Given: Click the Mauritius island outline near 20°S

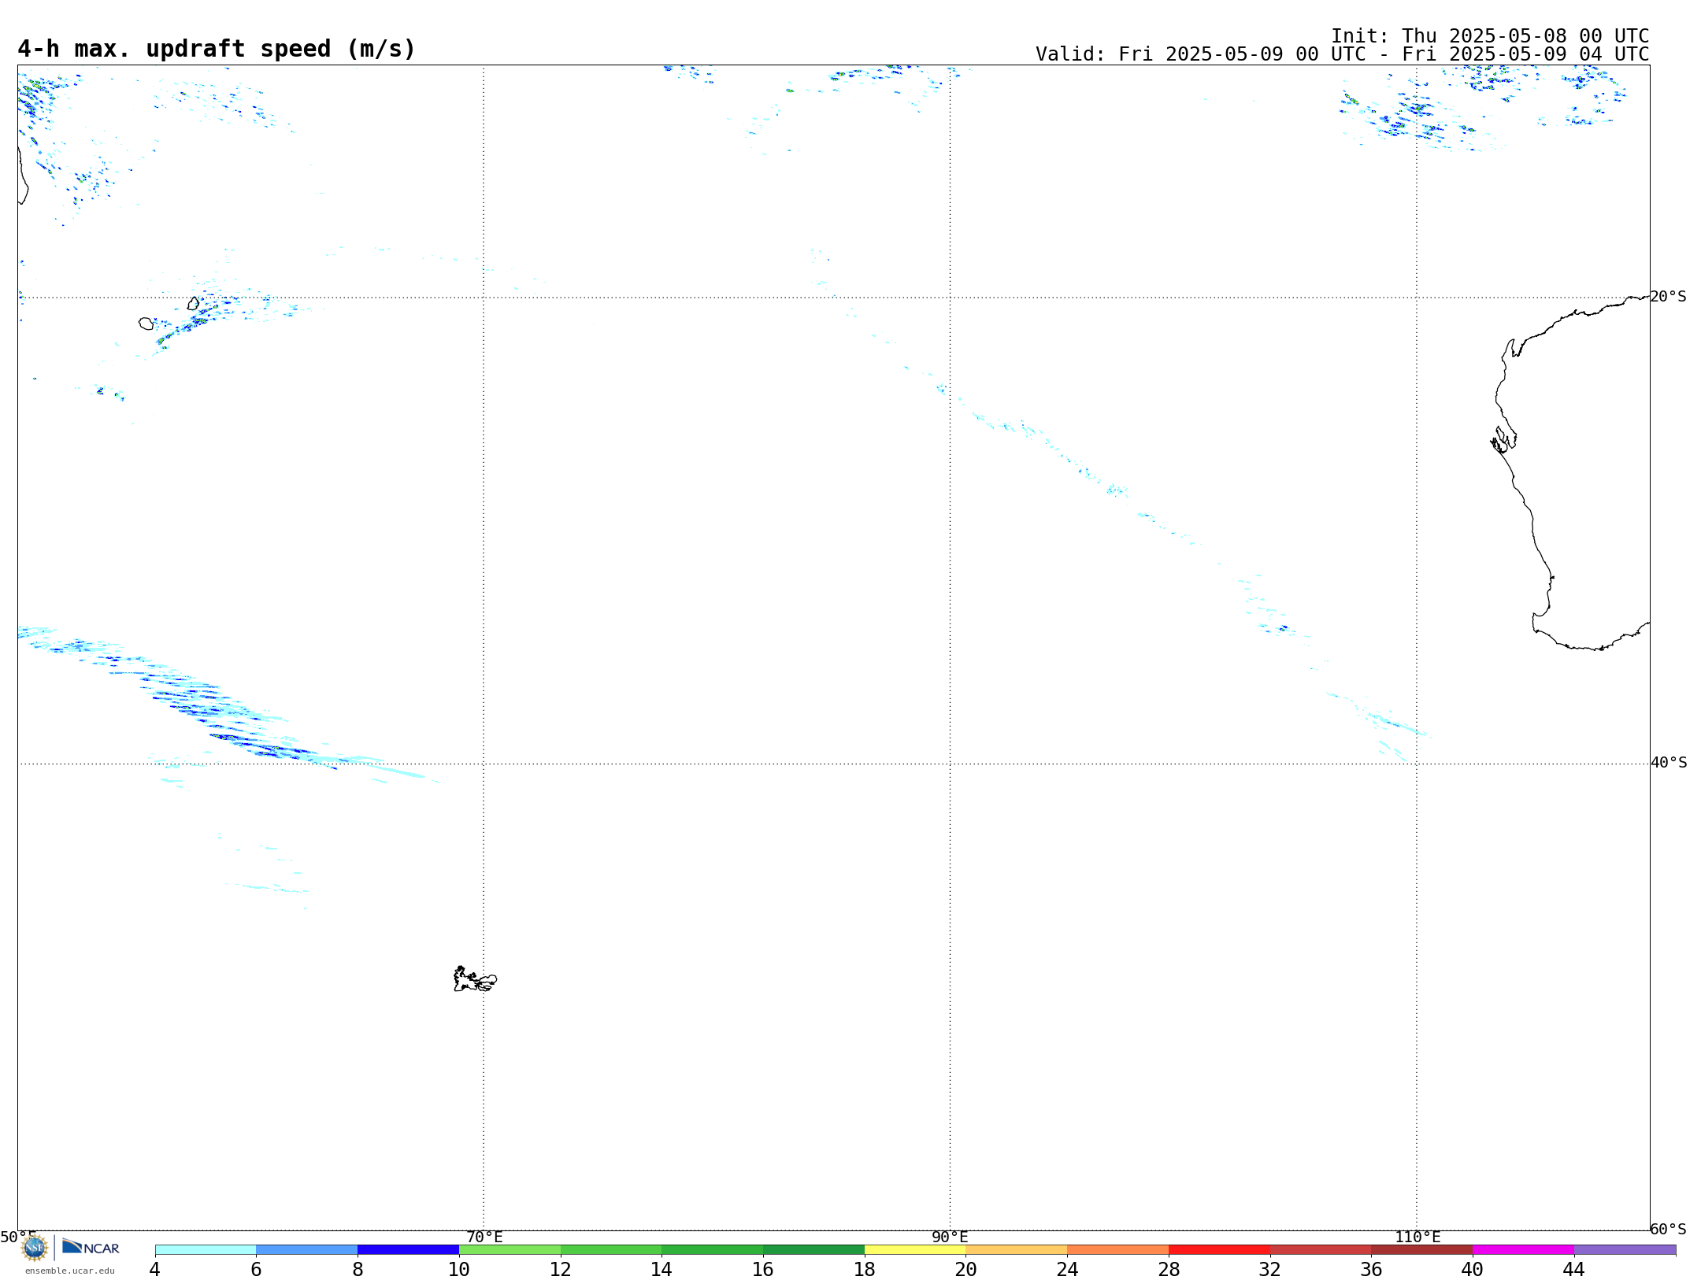Looking at the screenshot, I should pyautogui.click(x=194, y=303).
